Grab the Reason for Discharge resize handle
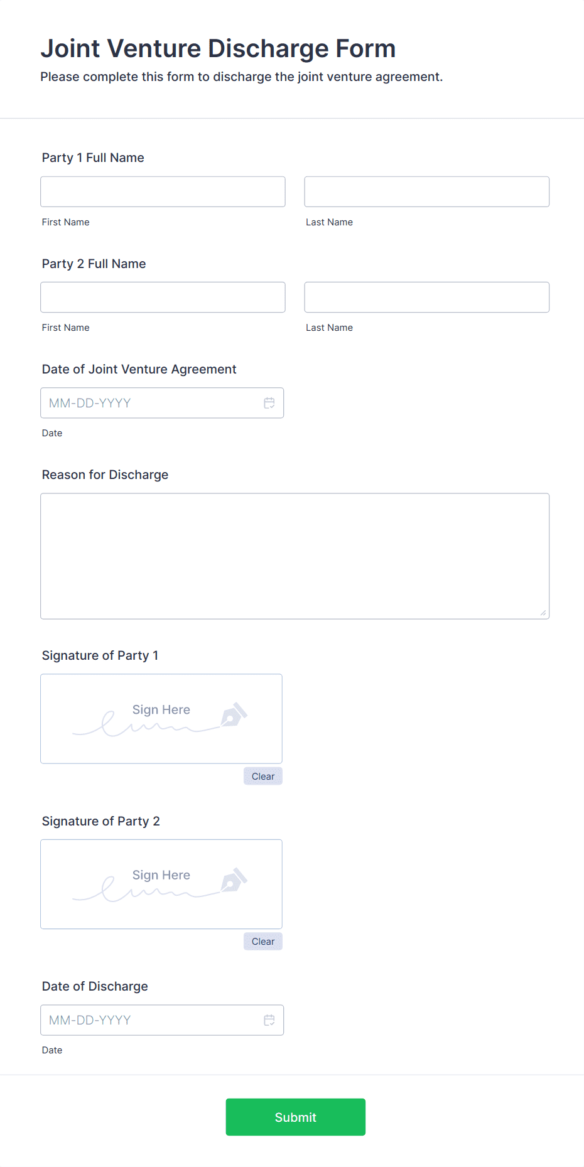This screenshot has width=584, height=1167. [x=543, y=613]
